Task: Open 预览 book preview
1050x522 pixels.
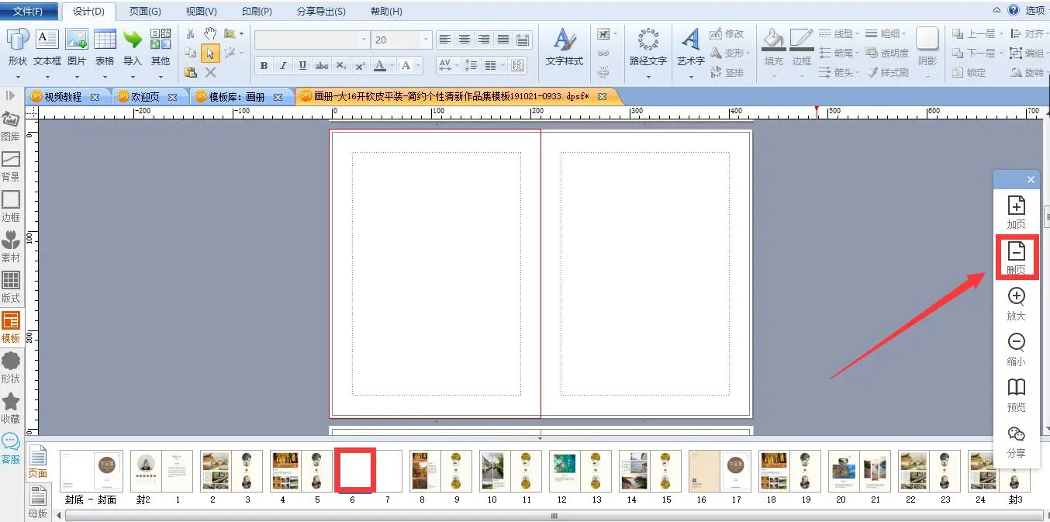Action: click(1016, 396)
